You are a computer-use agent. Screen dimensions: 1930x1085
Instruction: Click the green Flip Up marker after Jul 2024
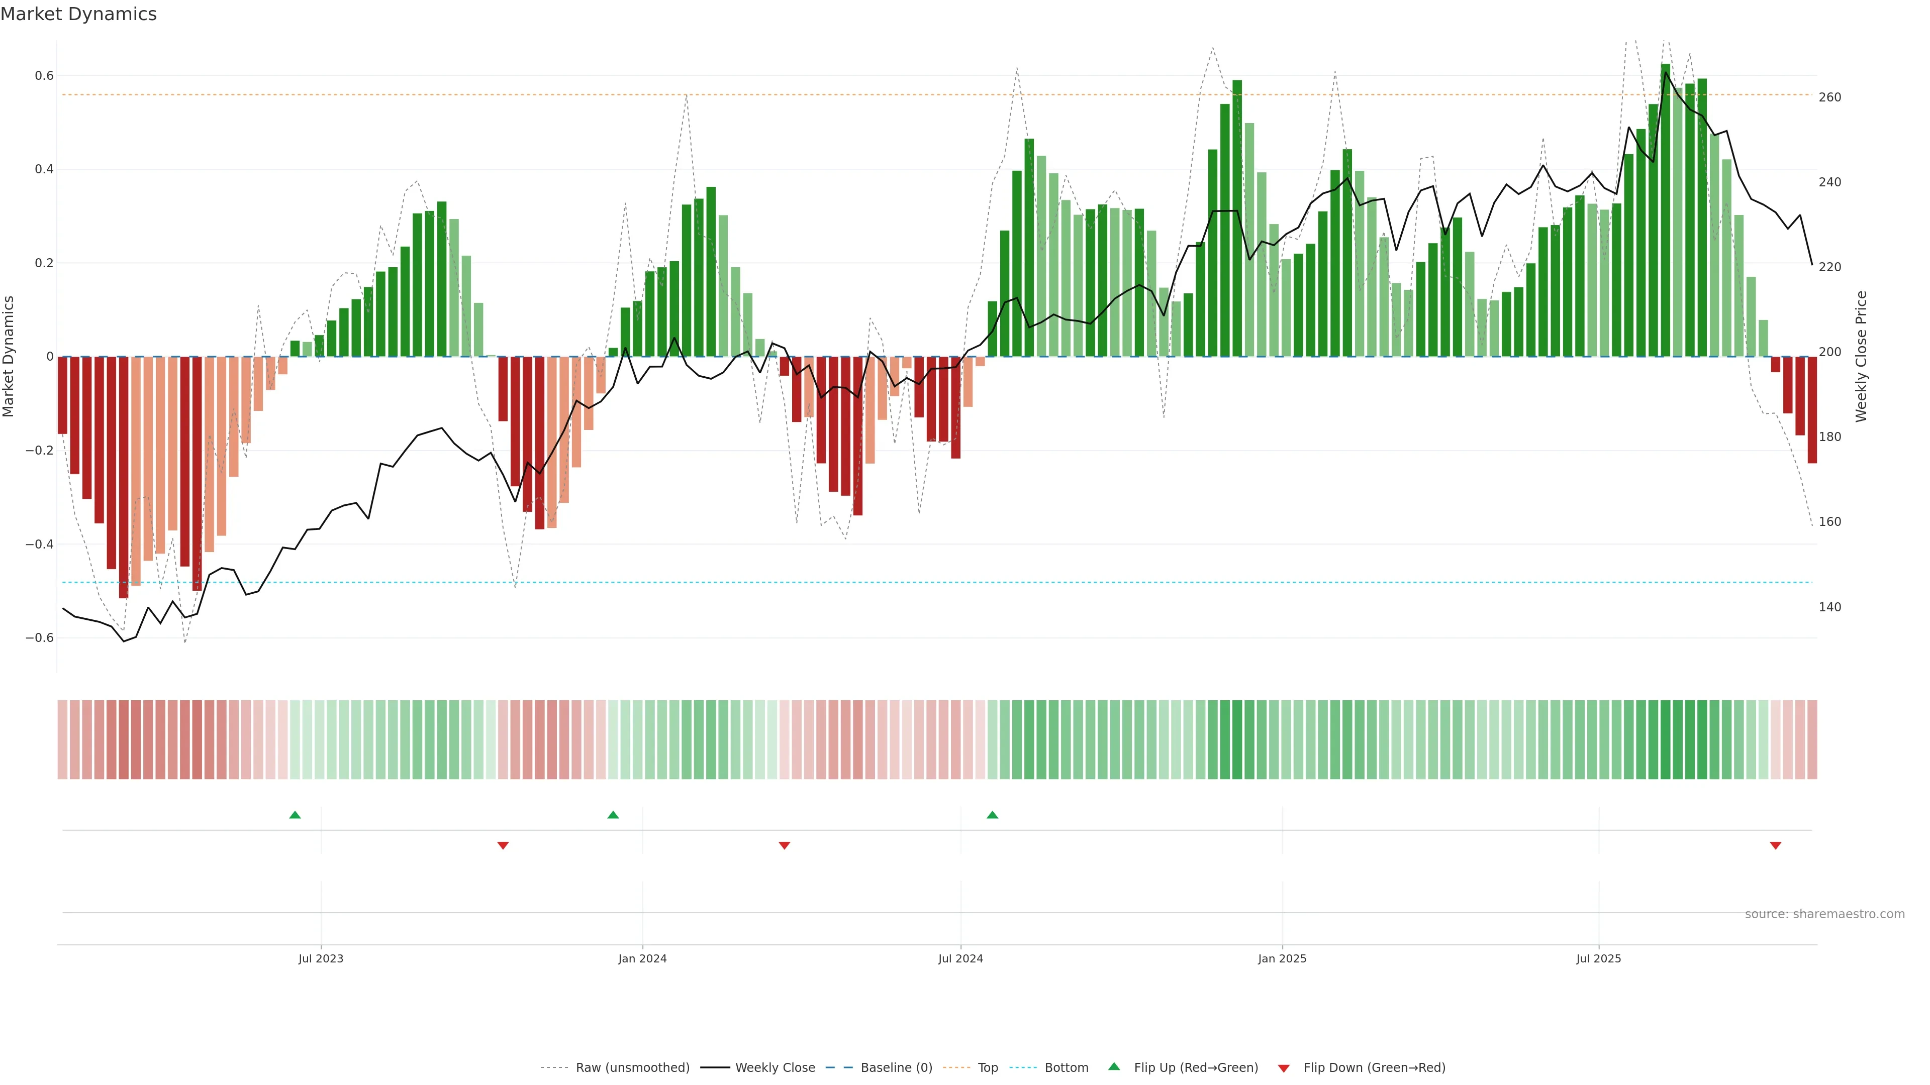(x=993, y=815)
